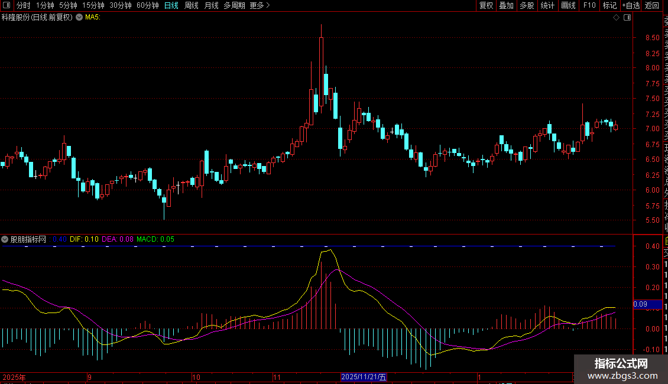This screenshot has width=668, height=384.
Task: Switch to the 分时 intraday view
Action: 23,5
